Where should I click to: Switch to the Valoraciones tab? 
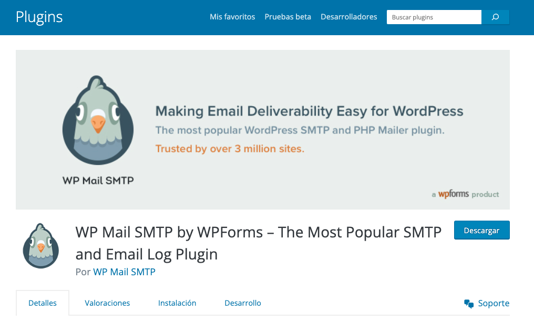point(107,303)
